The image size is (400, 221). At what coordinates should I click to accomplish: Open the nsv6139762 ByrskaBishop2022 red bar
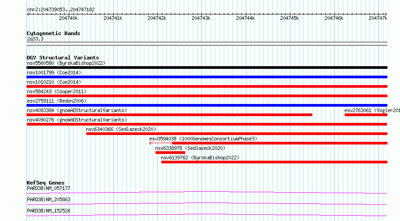(x=274, y=162)
